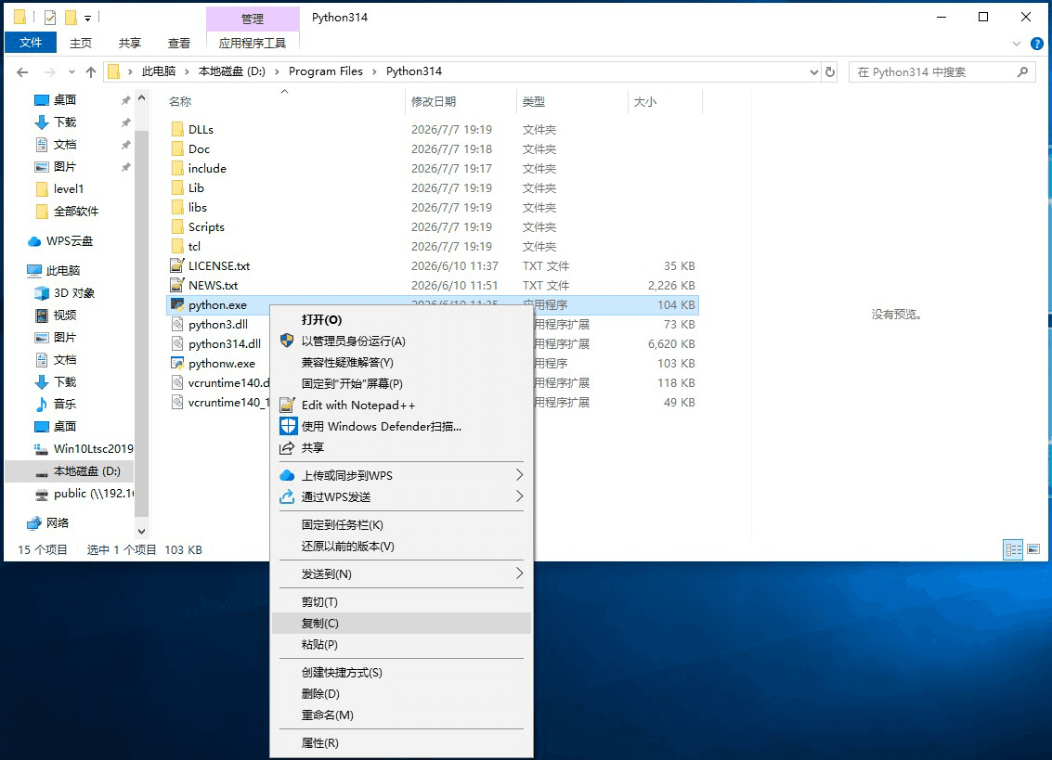The height and width of the screenshot is (760, 1052).
Task: Select level1 folder in sidebar
Action: (69, 189)
